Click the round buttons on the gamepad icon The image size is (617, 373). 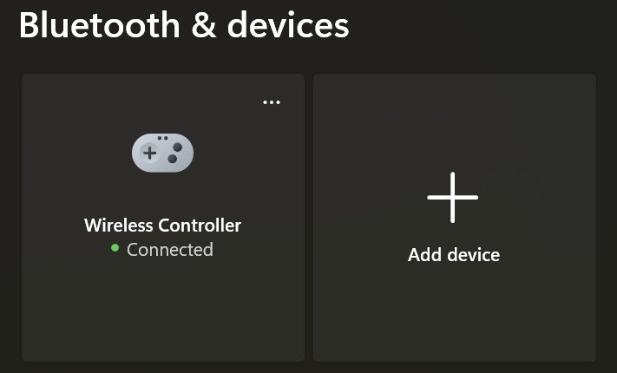point(175,153)
